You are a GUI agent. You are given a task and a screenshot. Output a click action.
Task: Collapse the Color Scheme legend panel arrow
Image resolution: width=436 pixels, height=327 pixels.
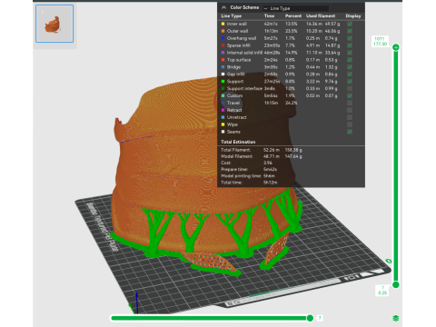[x=223, y=7]
